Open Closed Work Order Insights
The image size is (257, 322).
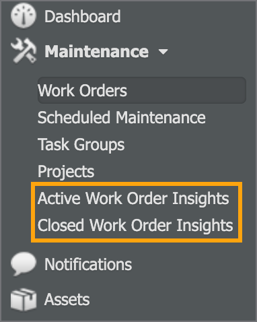pos(135,225)
